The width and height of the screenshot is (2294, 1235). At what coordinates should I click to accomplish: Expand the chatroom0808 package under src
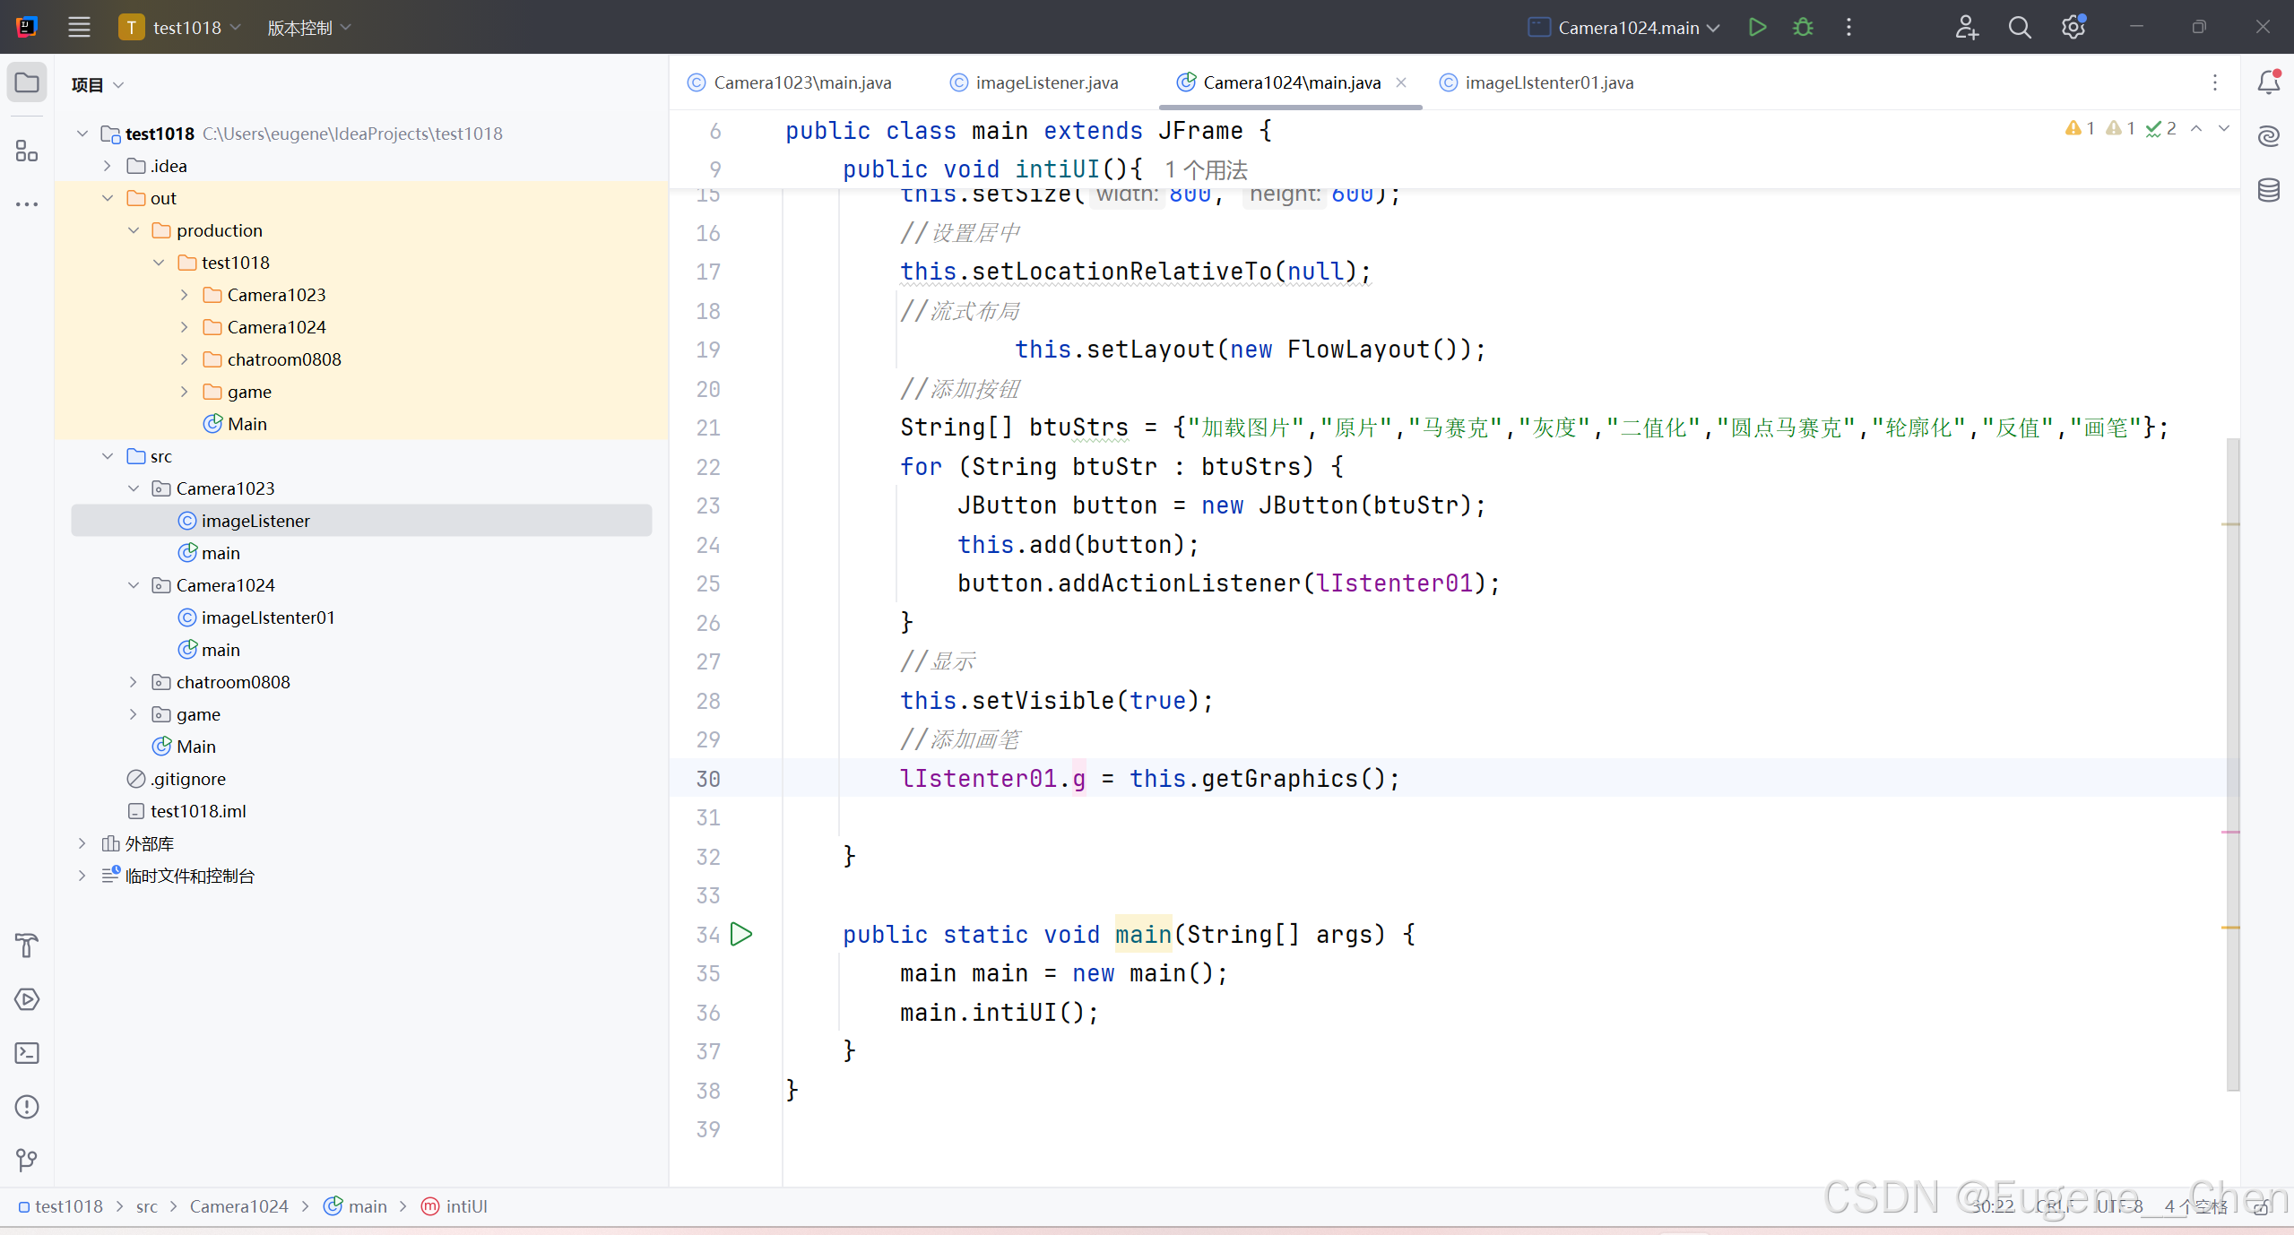tap(133, 682)
